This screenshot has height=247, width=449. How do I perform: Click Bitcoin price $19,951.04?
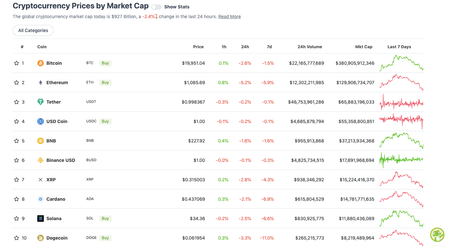pyautogui.click(x=193, y=63)
